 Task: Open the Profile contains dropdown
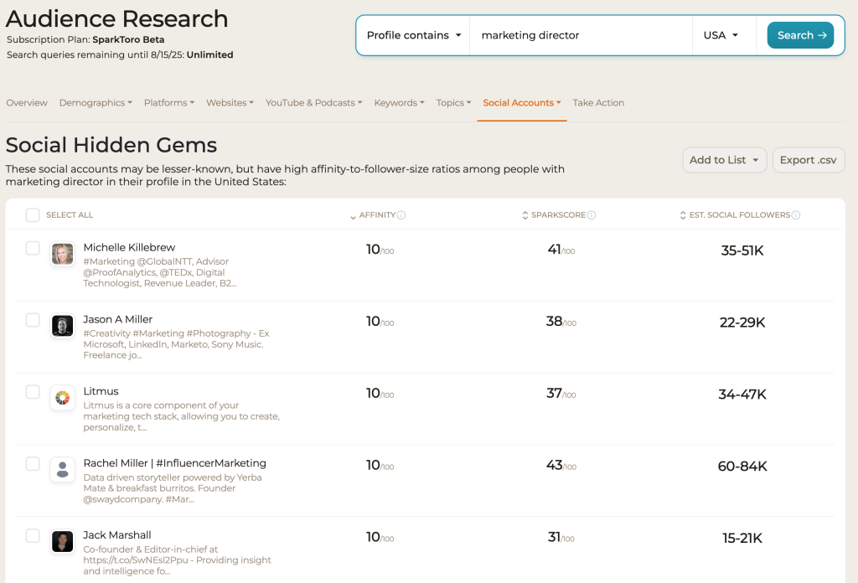414,35
